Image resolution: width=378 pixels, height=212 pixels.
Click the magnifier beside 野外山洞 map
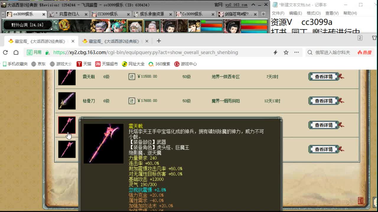[x=56, y=28]
